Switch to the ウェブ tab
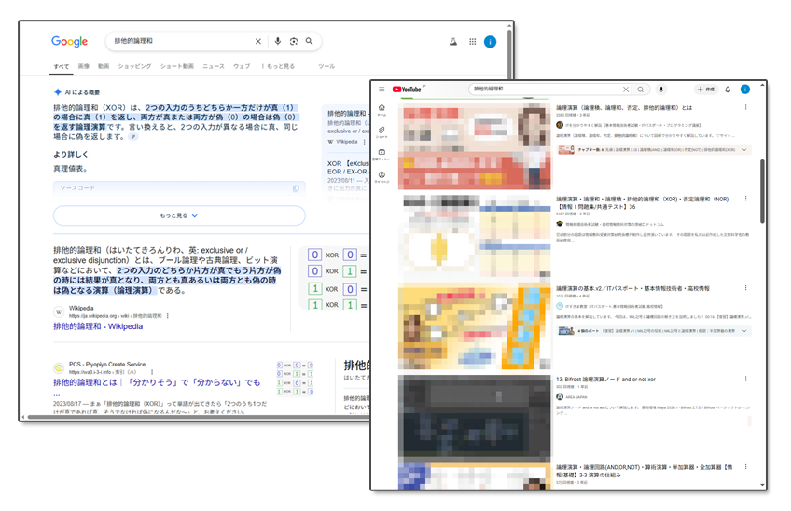Screen dimensions: 791x511 (242, 66)
